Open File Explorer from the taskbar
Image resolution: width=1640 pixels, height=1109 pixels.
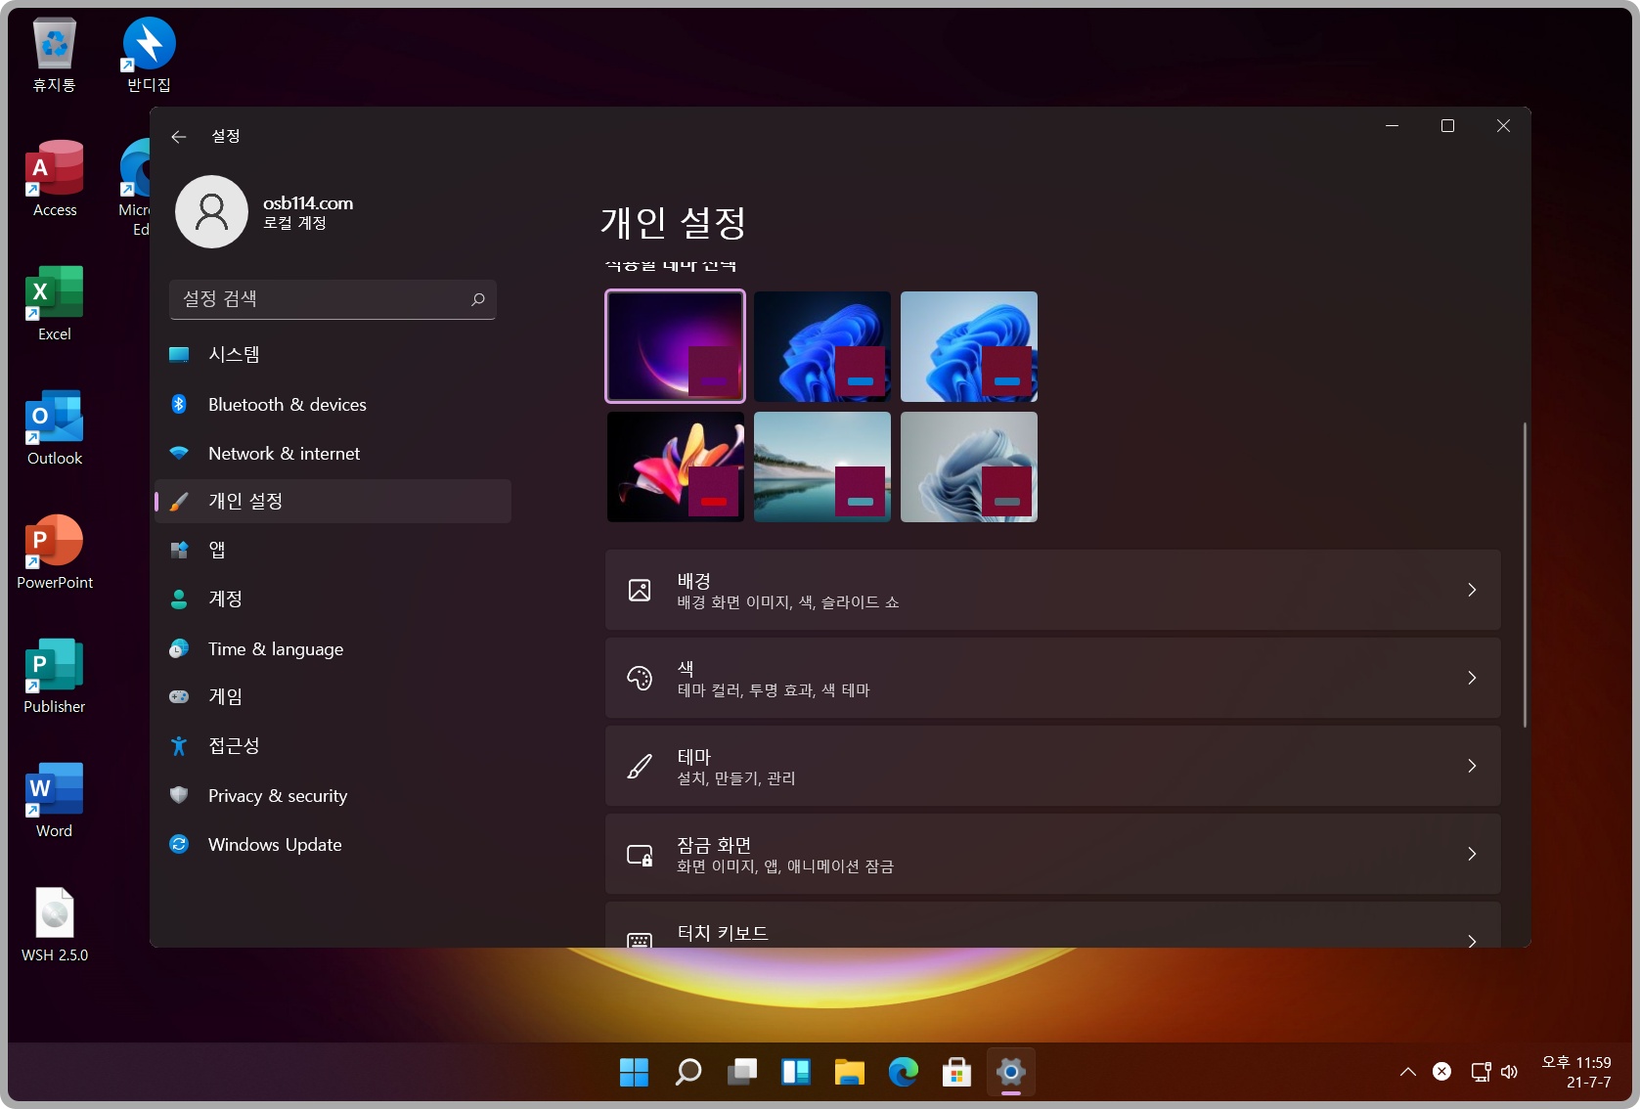[x=849, y=1072]
